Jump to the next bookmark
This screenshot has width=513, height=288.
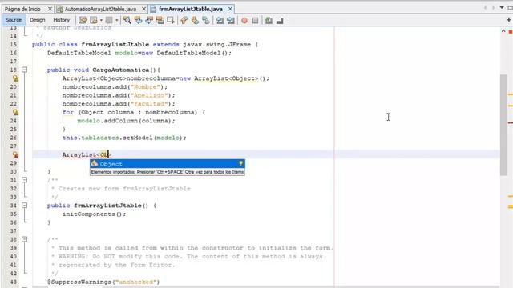195,20
